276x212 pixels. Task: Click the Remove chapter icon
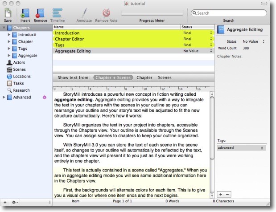(x=40, y=13)
